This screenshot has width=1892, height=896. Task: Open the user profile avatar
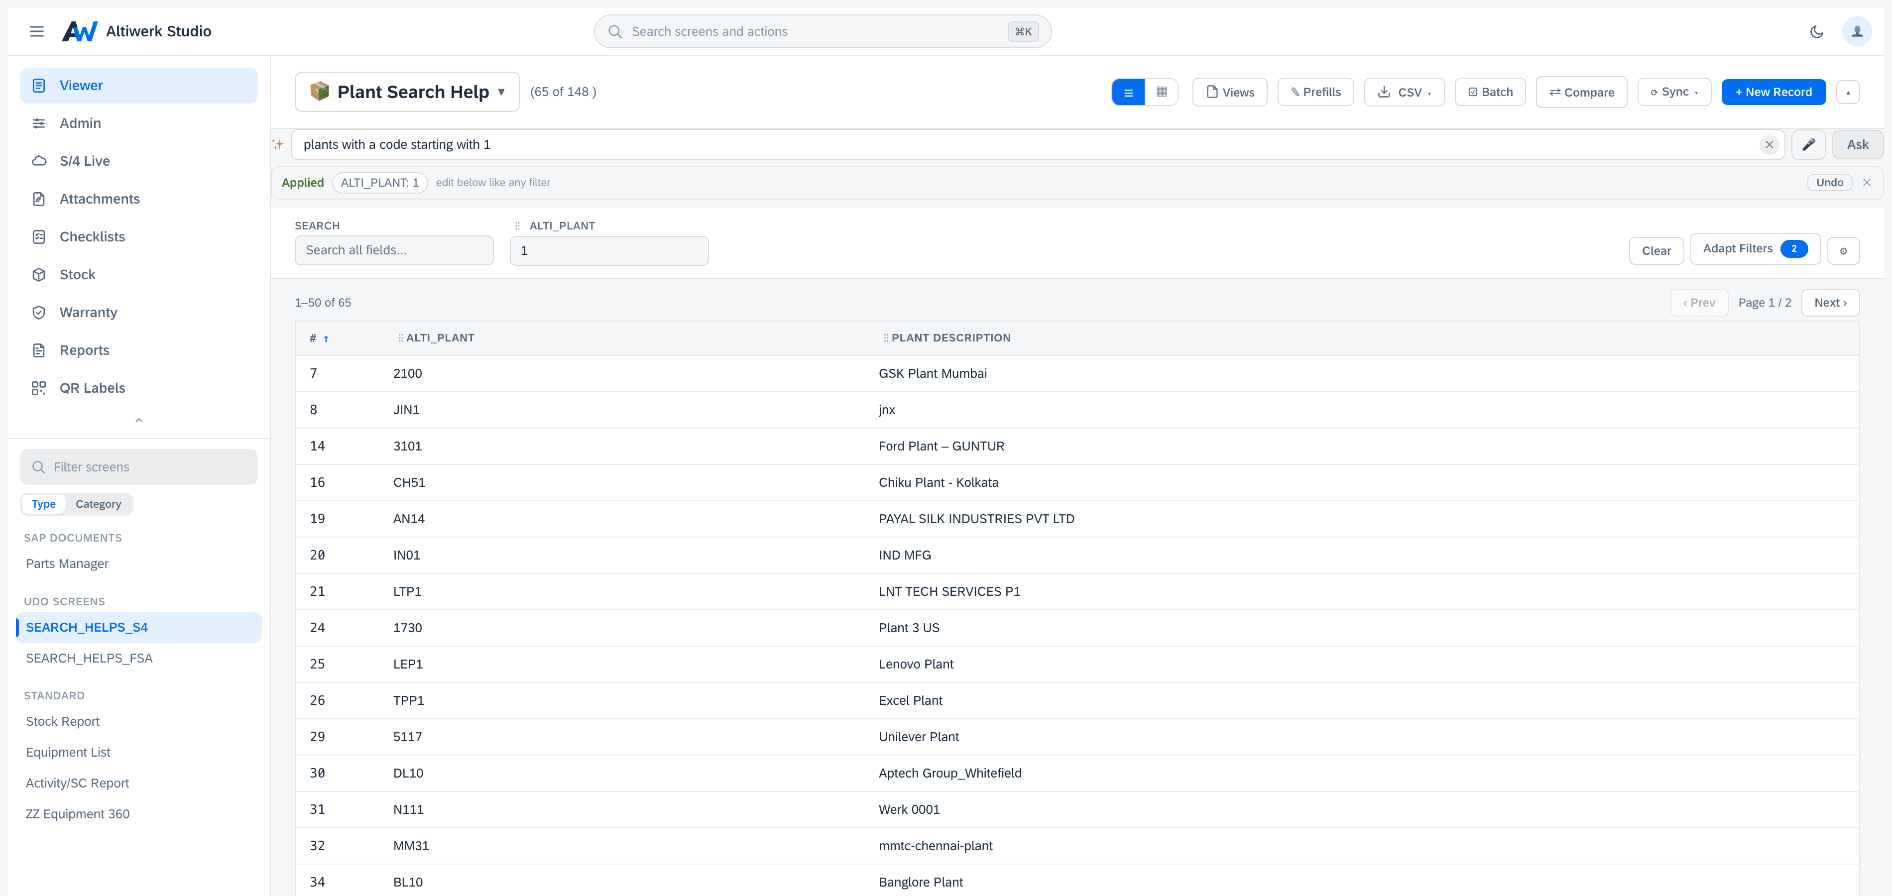click(x=1857, y=31)
